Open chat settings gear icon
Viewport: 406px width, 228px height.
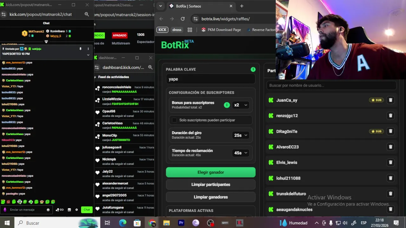[76, 210]
